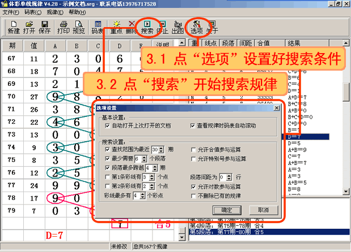Select result row A+B=9
The image size is (351, 252).
click(297, 150)
